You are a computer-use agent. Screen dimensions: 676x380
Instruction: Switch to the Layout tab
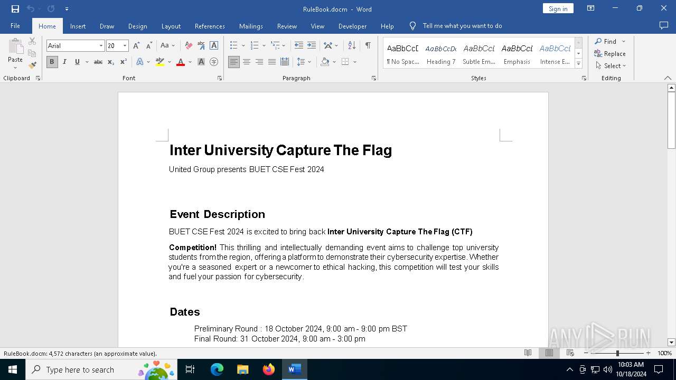pos(171,26)
